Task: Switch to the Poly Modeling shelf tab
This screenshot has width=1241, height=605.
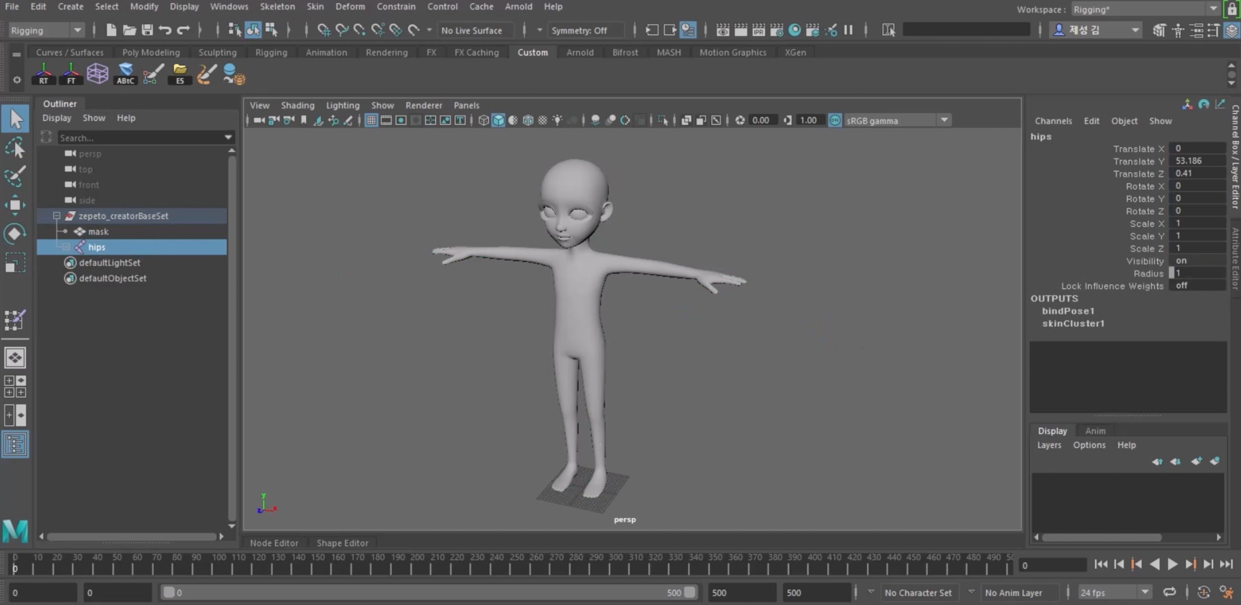Action: tap(151, 52)
